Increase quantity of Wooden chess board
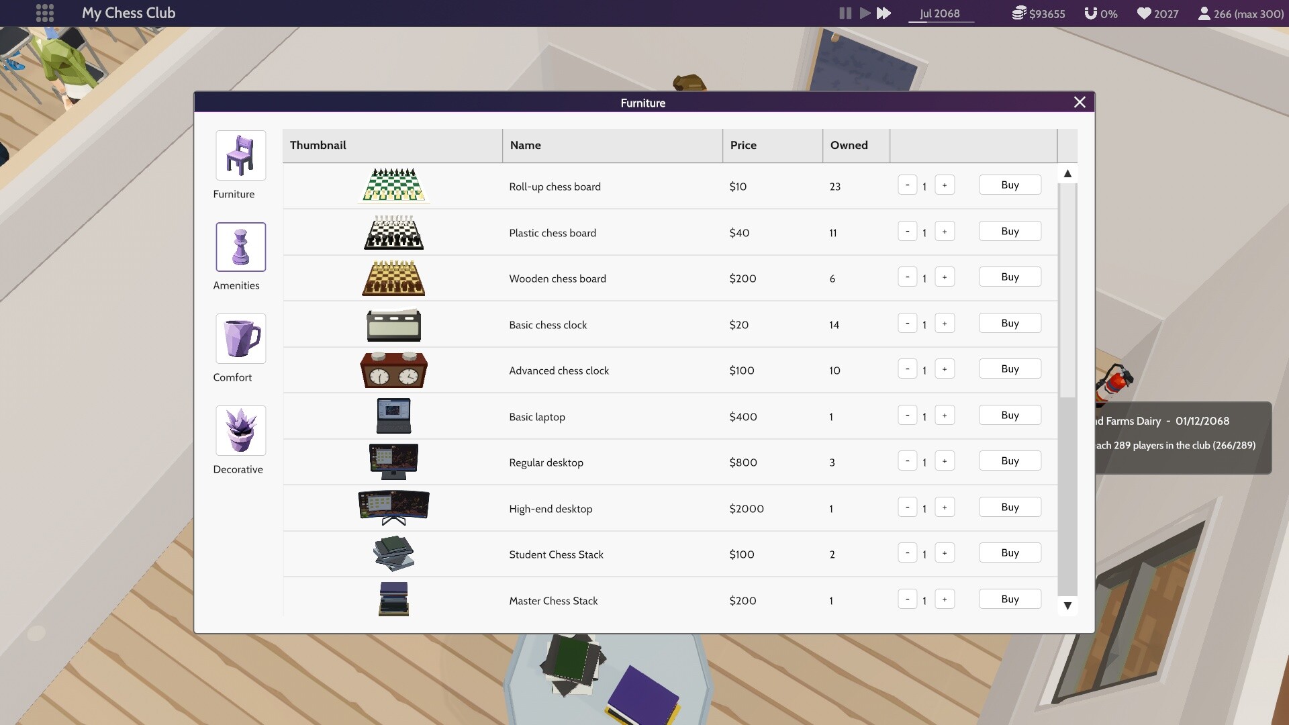The image size is (1289, 725). click(x=945, y=277)
